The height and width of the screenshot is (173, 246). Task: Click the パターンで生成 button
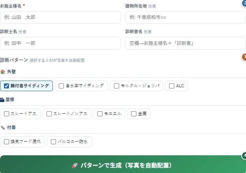coord(123,164)
